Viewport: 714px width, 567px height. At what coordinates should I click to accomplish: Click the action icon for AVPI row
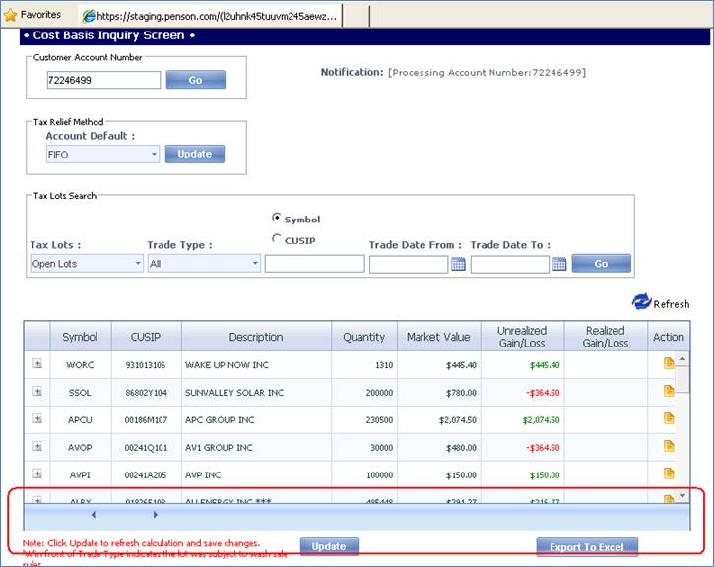(669, 473)
